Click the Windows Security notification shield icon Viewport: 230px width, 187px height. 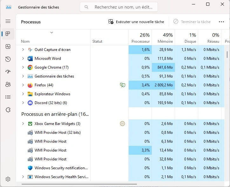[x=30, y=168]
